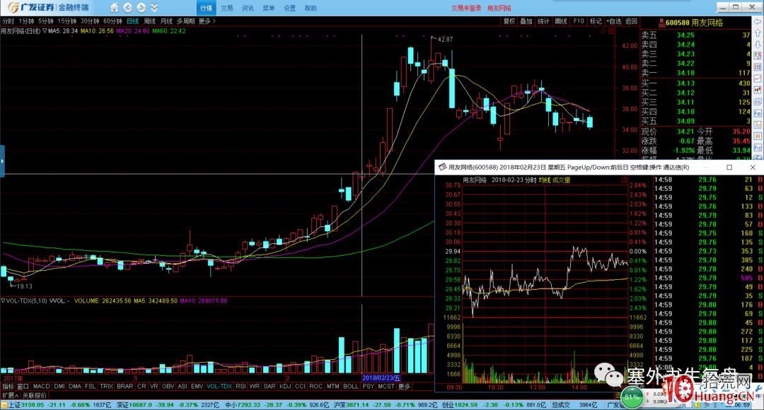
Task: Select the MCST indicator
Action: pyautogui.click(x=386, y=386)
